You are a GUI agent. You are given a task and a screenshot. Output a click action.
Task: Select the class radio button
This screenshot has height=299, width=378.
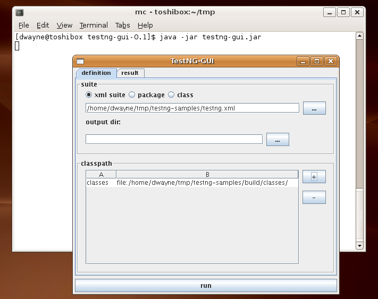click(171, 95)
